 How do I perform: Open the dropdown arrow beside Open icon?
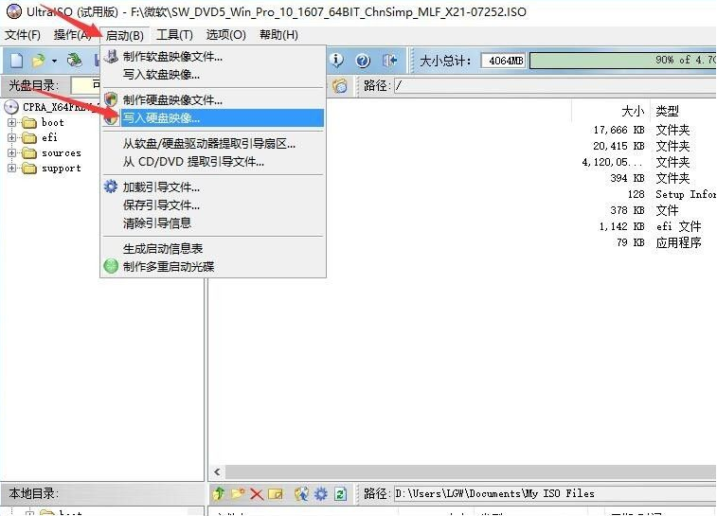[x=54, y=61]
